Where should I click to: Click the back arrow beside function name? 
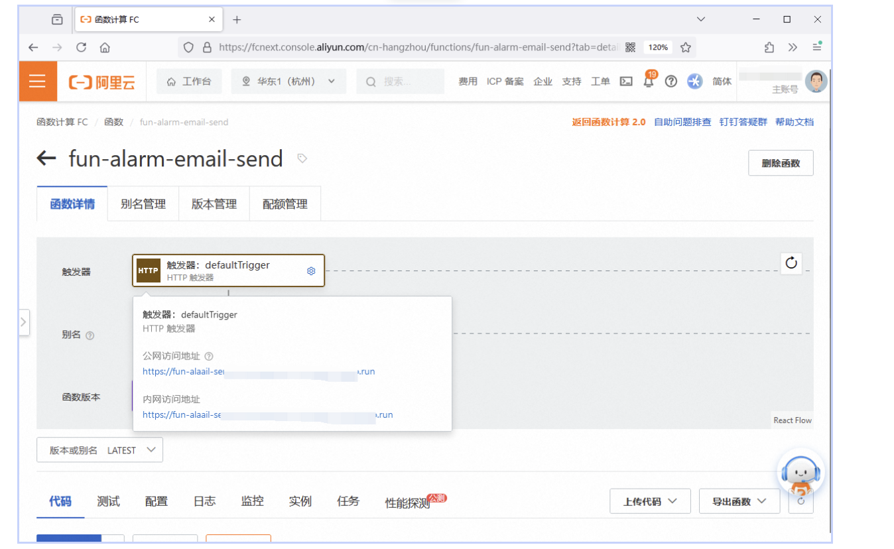(x=46, y=158)
